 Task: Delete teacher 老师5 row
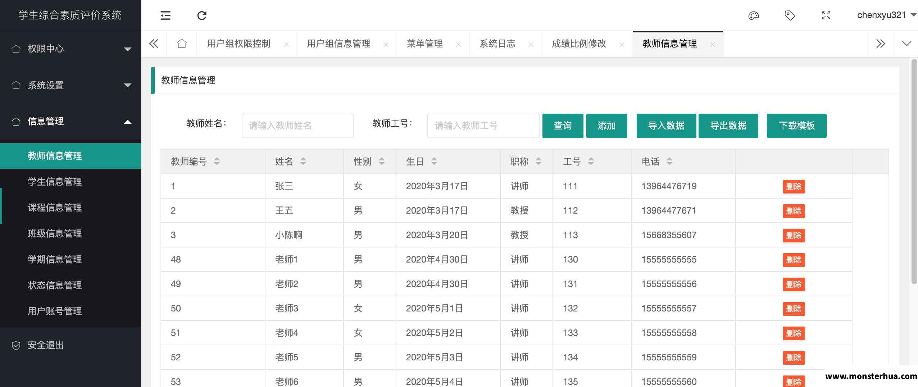click(x=794, y=358)
